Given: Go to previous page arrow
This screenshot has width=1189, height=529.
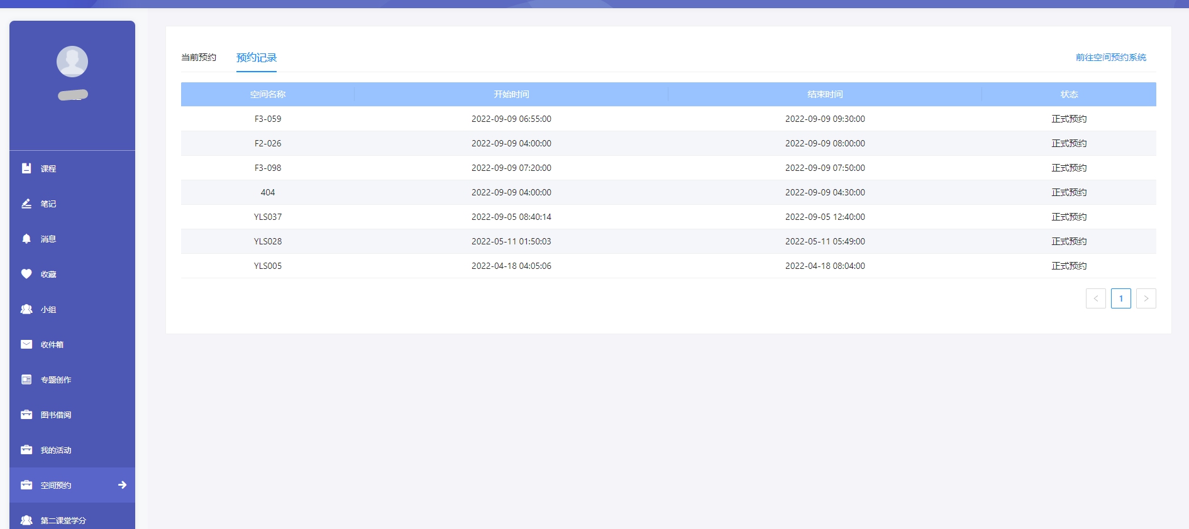Looking at the screenshot, I should (1096, 298).
